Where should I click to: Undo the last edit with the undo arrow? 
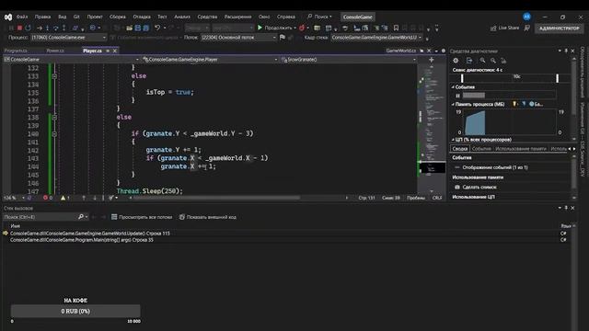click(x=157, y=28)
